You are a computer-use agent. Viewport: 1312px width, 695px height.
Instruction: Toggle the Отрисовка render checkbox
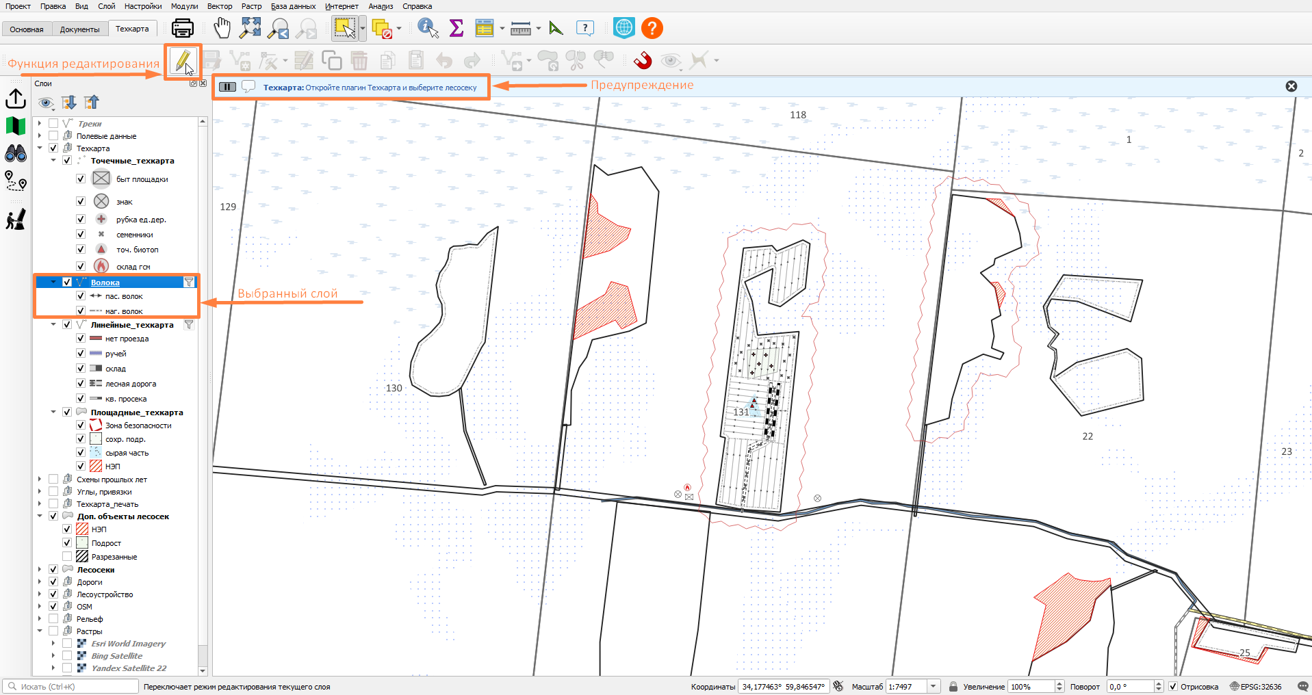1173,686
